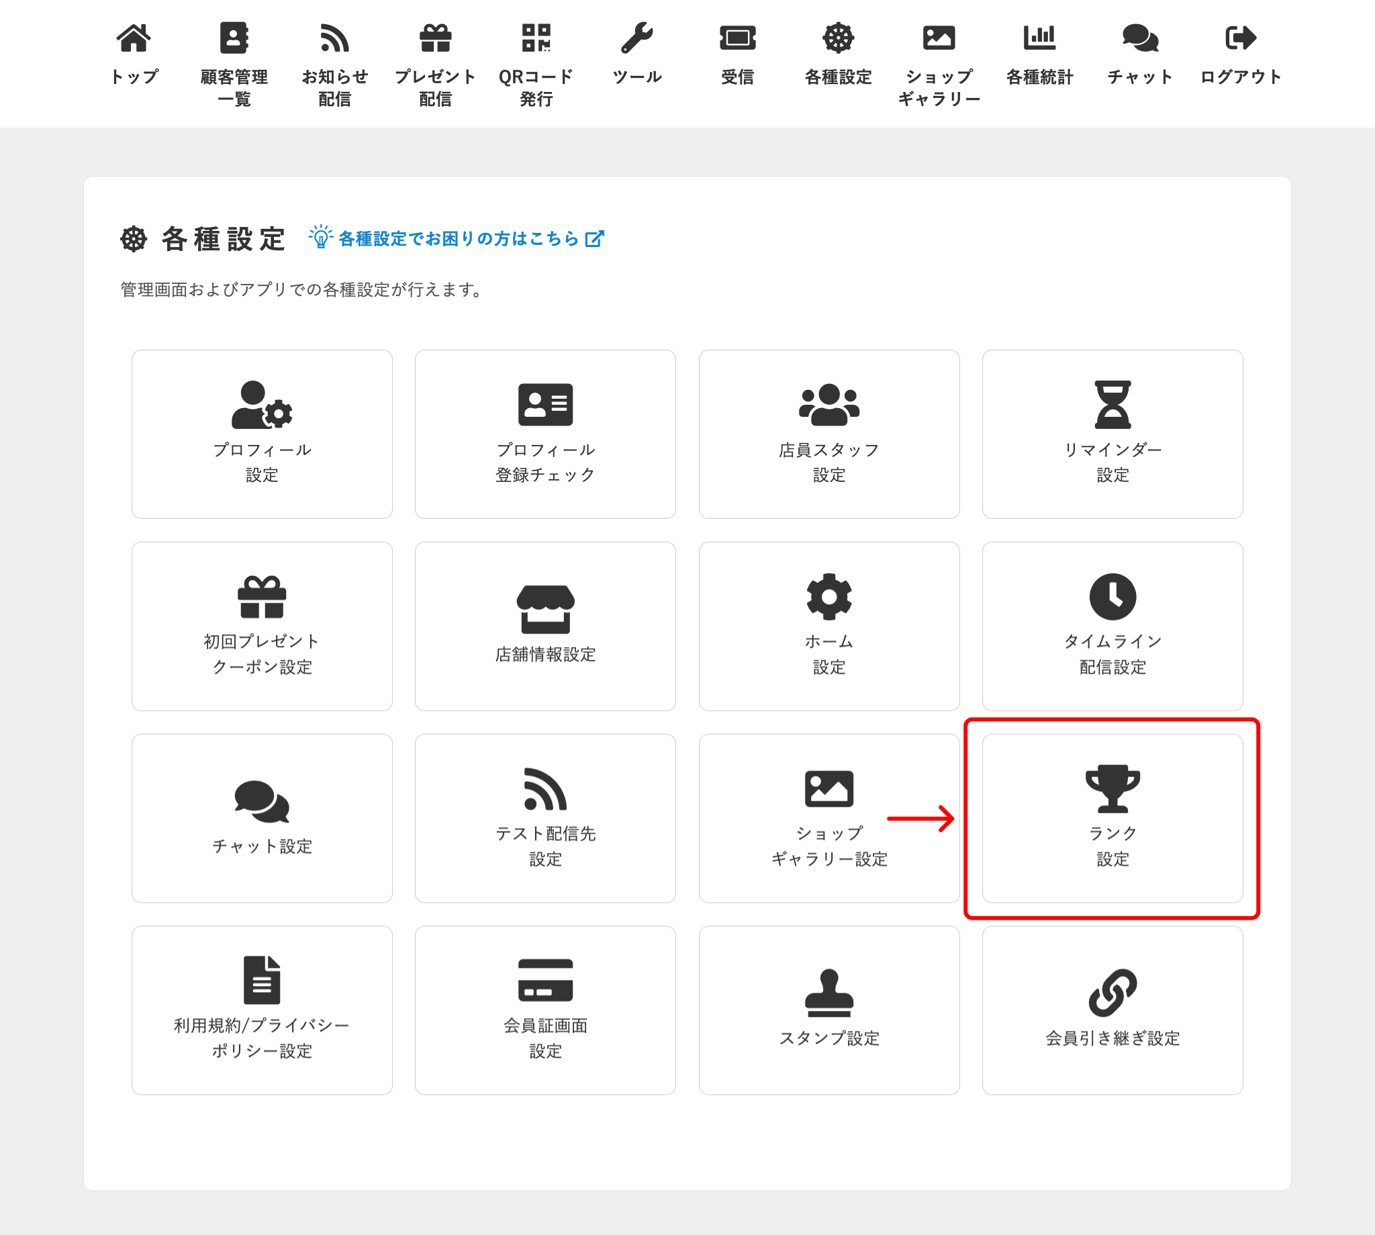The height and width of the screenshot is (1235, 1375).
Task: Click the チャット設定 card label
Action: 262,846
